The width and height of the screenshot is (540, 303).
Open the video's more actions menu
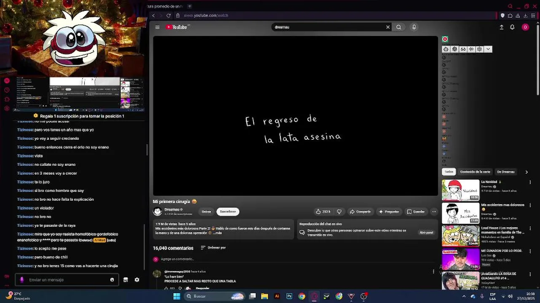434,212
